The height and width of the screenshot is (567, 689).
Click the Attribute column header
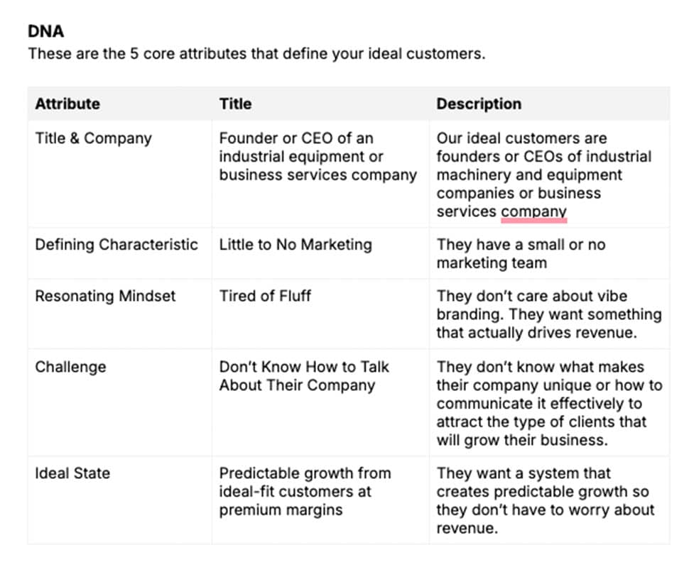(x=67, y=104)
